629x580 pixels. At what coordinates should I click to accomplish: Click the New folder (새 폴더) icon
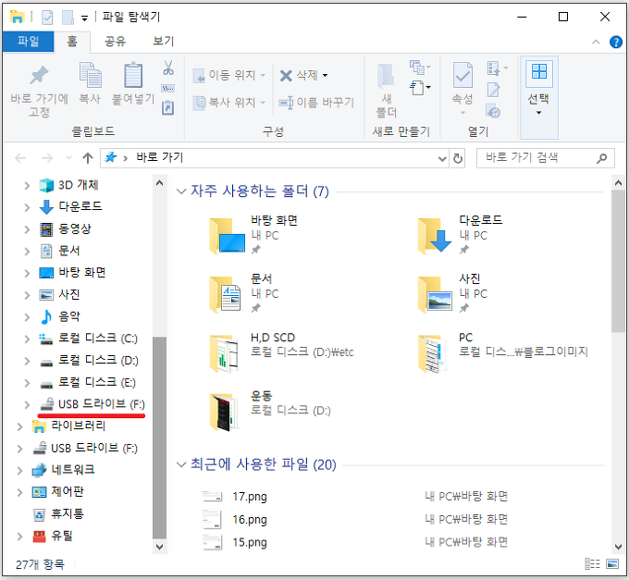386,76
